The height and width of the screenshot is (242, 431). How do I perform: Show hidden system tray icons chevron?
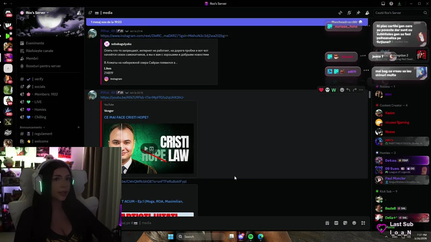386,237
